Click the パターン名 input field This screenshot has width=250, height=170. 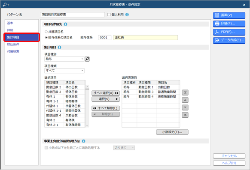coord(73,15)
